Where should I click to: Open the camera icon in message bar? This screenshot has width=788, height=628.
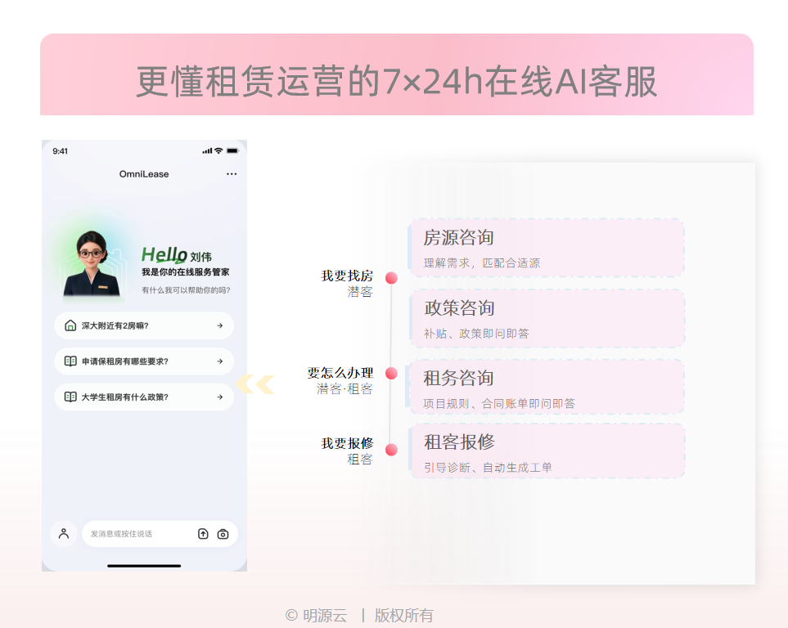point(223,534)
